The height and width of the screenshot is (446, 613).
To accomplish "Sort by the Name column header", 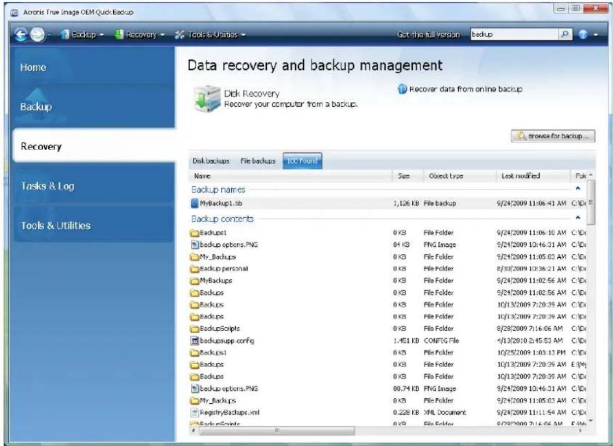I will coord(291,176).
